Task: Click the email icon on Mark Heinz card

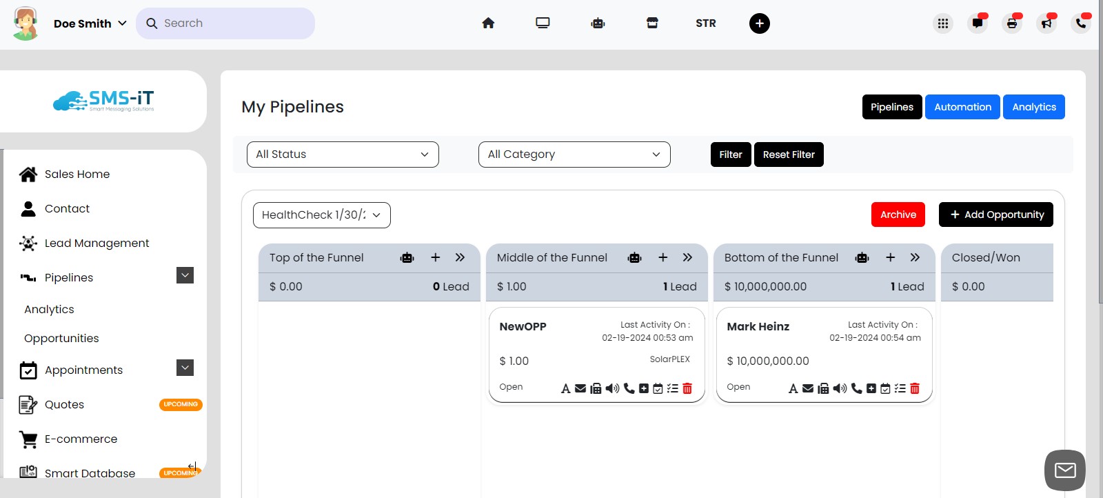Action: click(808, 388)
